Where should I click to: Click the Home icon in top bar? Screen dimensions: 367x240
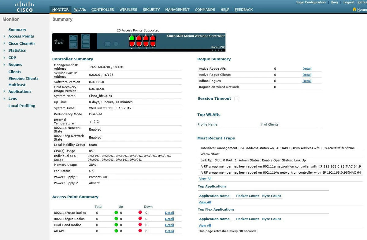coord(354,9)
